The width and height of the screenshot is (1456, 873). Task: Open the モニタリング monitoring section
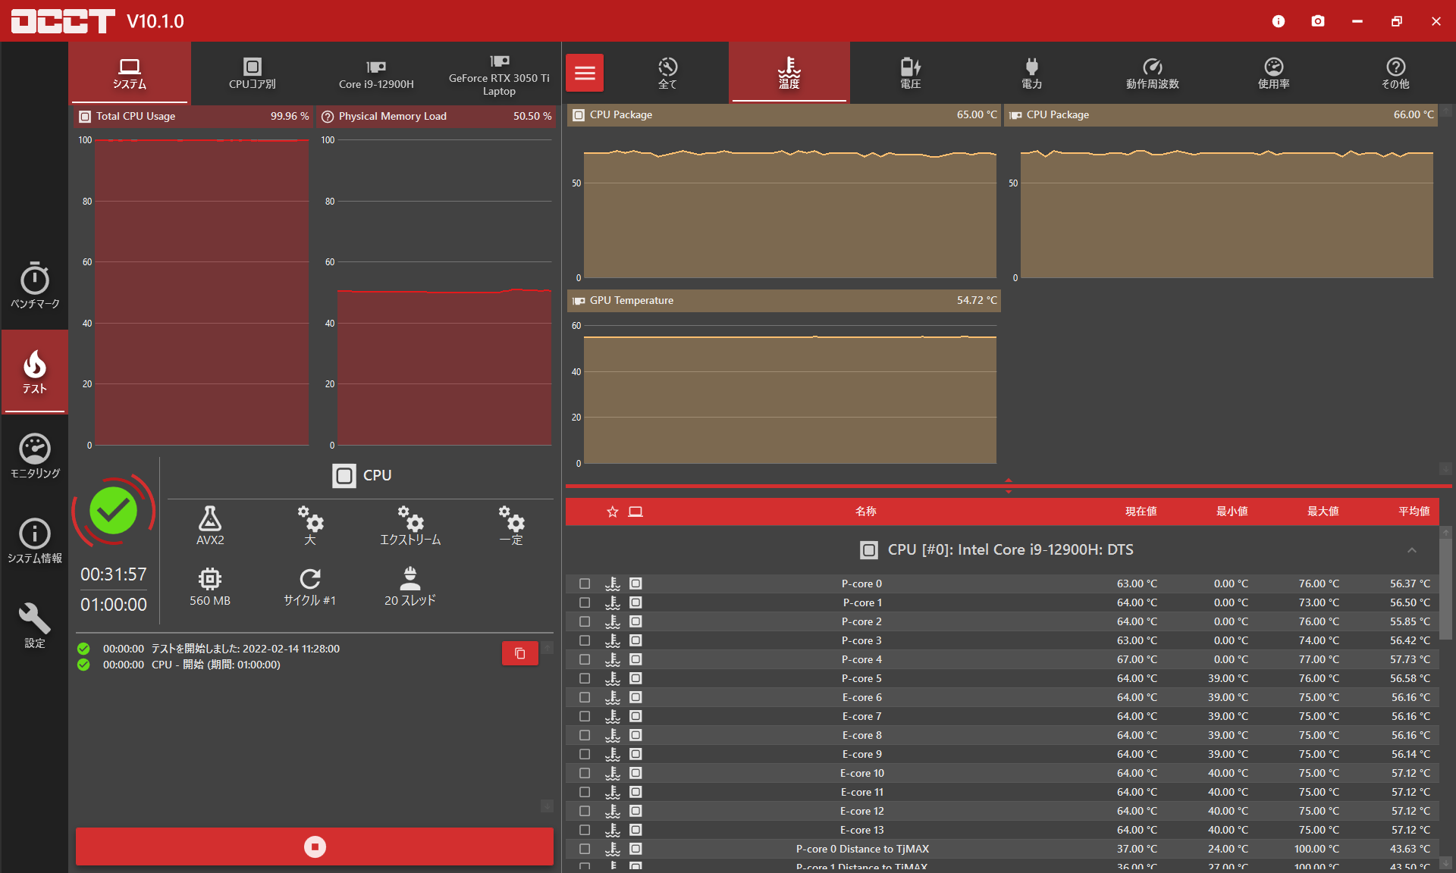tap(35, 456)
